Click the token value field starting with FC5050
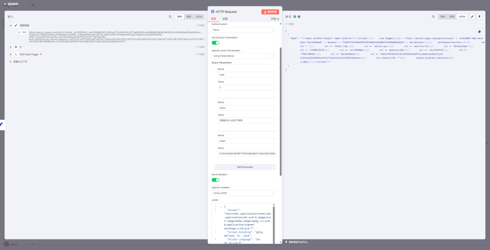The image size is (490, 250). pos(246,153)
